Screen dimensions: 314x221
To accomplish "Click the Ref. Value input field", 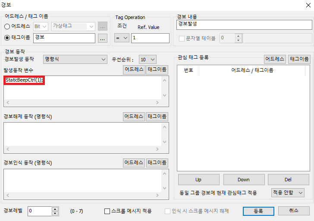I will [x=150, y=38].
